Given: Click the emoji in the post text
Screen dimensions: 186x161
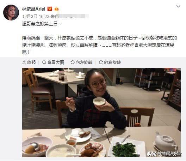Looking at the screenshot, I should 144,38.
